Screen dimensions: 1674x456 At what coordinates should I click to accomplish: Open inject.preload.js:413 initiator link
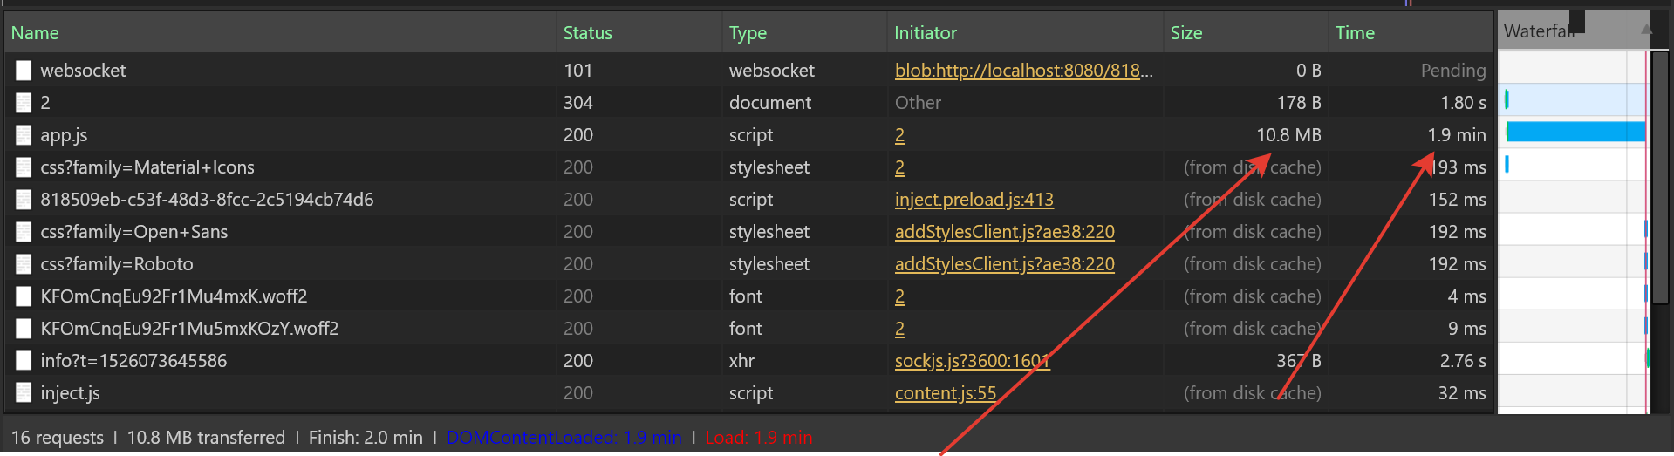(x=974, y=200)
